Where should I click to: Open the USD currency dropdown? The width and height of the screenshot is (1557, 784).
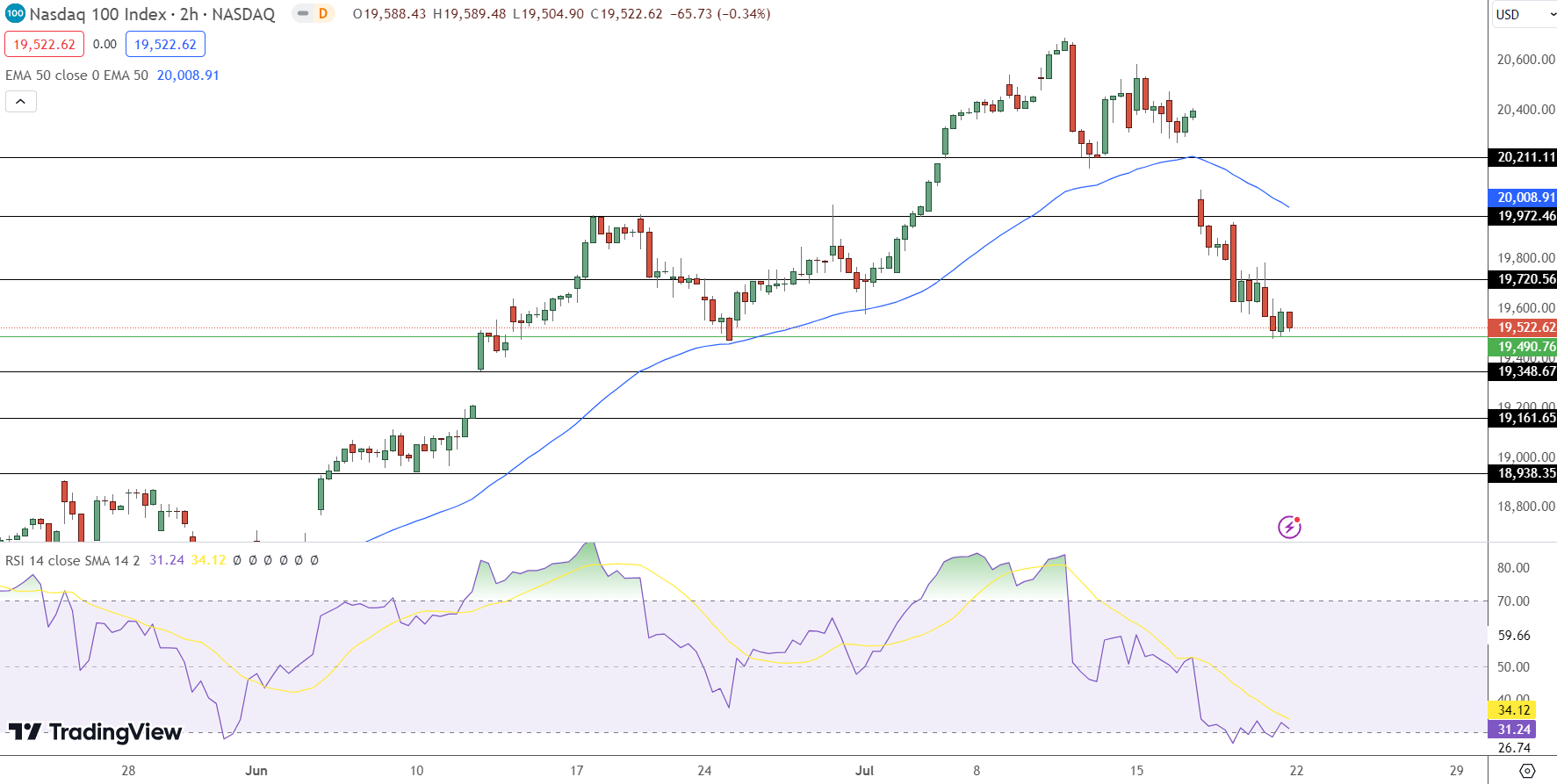click(x=1522, y=14)
